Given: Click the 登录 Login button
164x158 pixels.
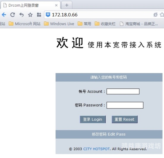Looking at the screenshot, I should pyautogui.click(x=93, y=119).
